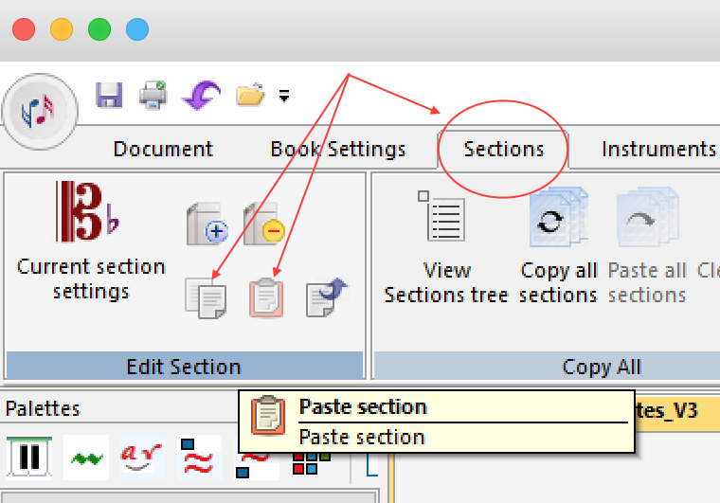Click the Remove section minus icon
This screenshot has width=720, height=503.
(263, 224)
